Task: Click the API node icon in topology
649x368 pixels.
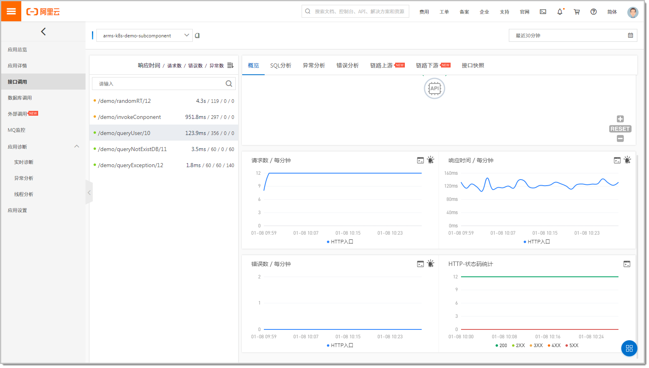Action: [x=435, y=88]
